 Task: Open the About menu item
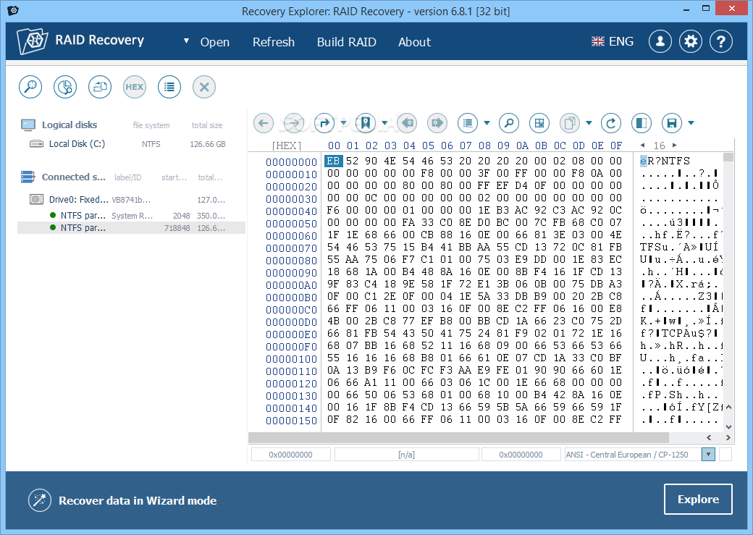point(414,42)
